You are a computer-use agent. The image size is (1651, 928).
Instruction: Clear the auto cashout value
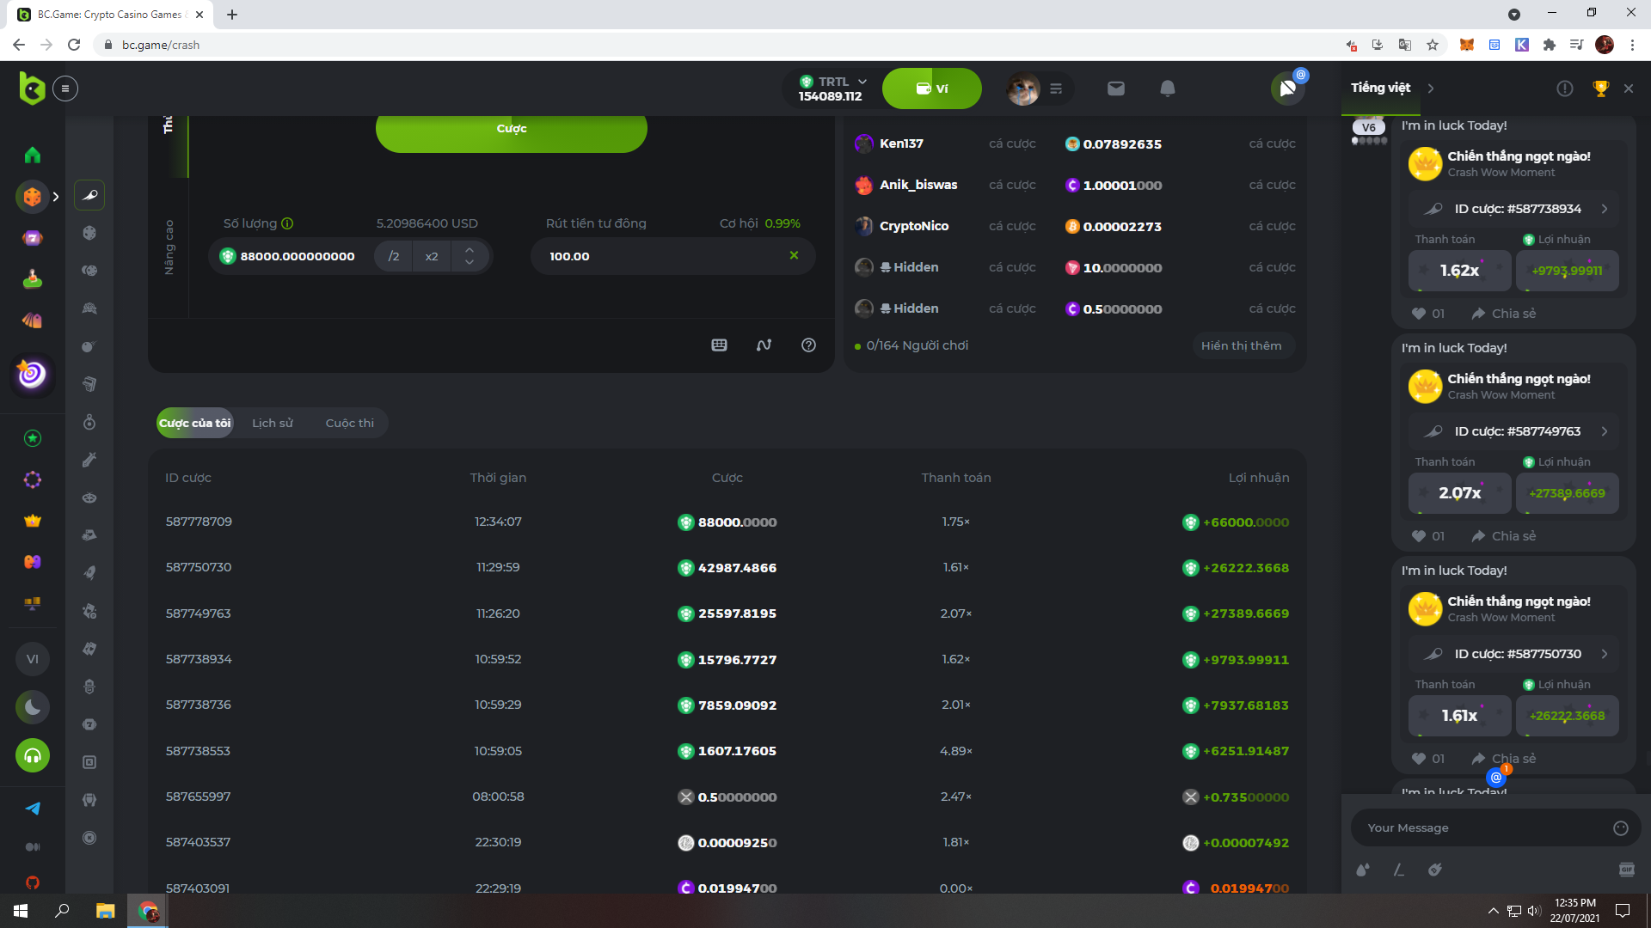[x=794, y=255]
